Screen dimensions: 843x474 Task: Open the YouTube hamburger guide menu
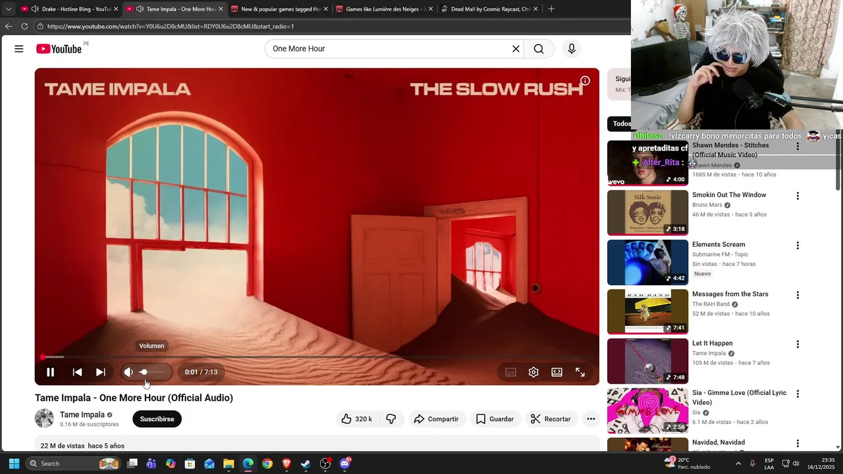point(19,49)
